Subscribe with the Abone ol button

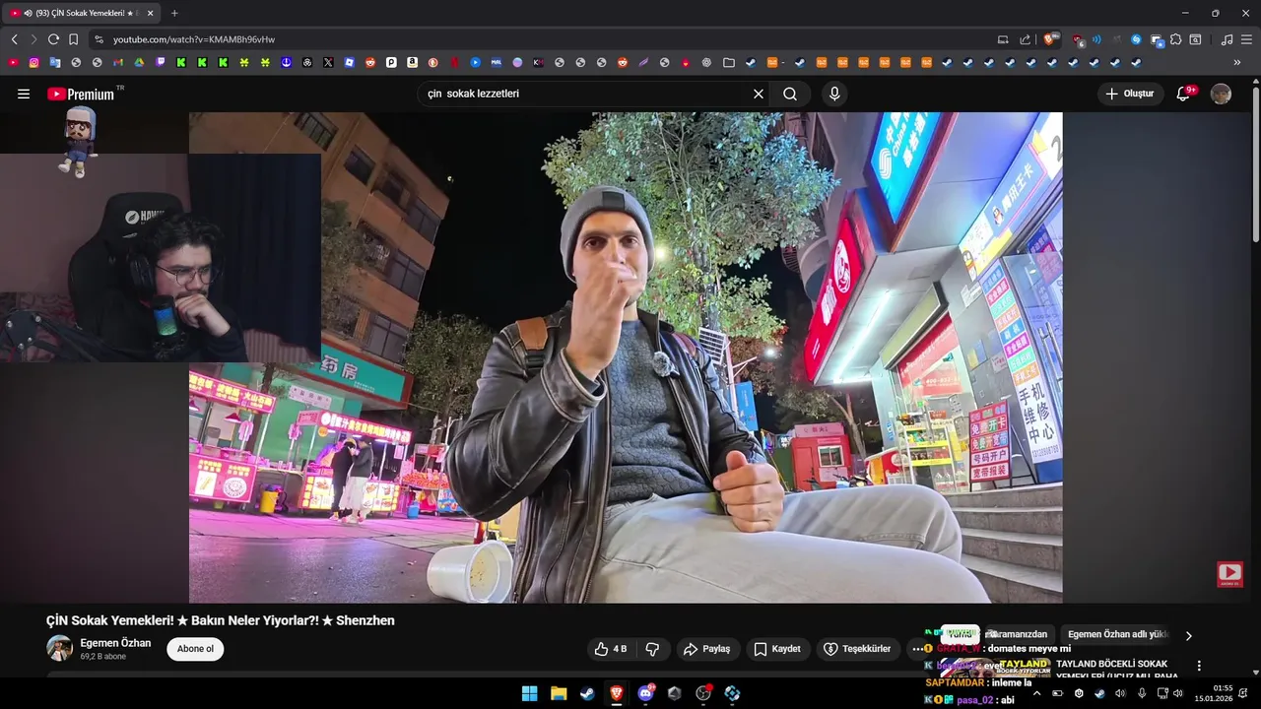(195, 649)
